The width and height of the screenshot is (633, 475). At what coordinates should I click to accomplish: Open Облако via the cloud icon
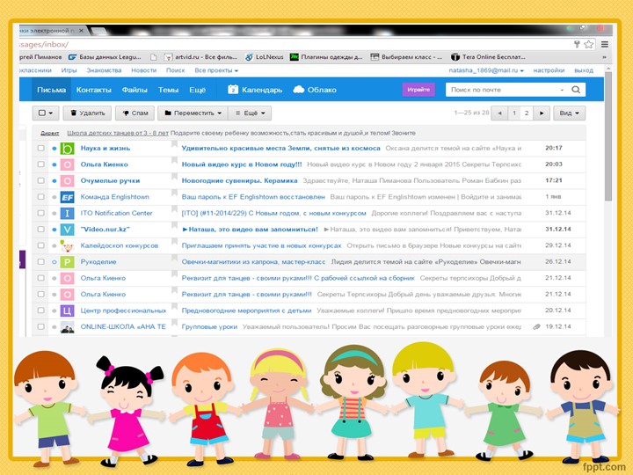299,90
